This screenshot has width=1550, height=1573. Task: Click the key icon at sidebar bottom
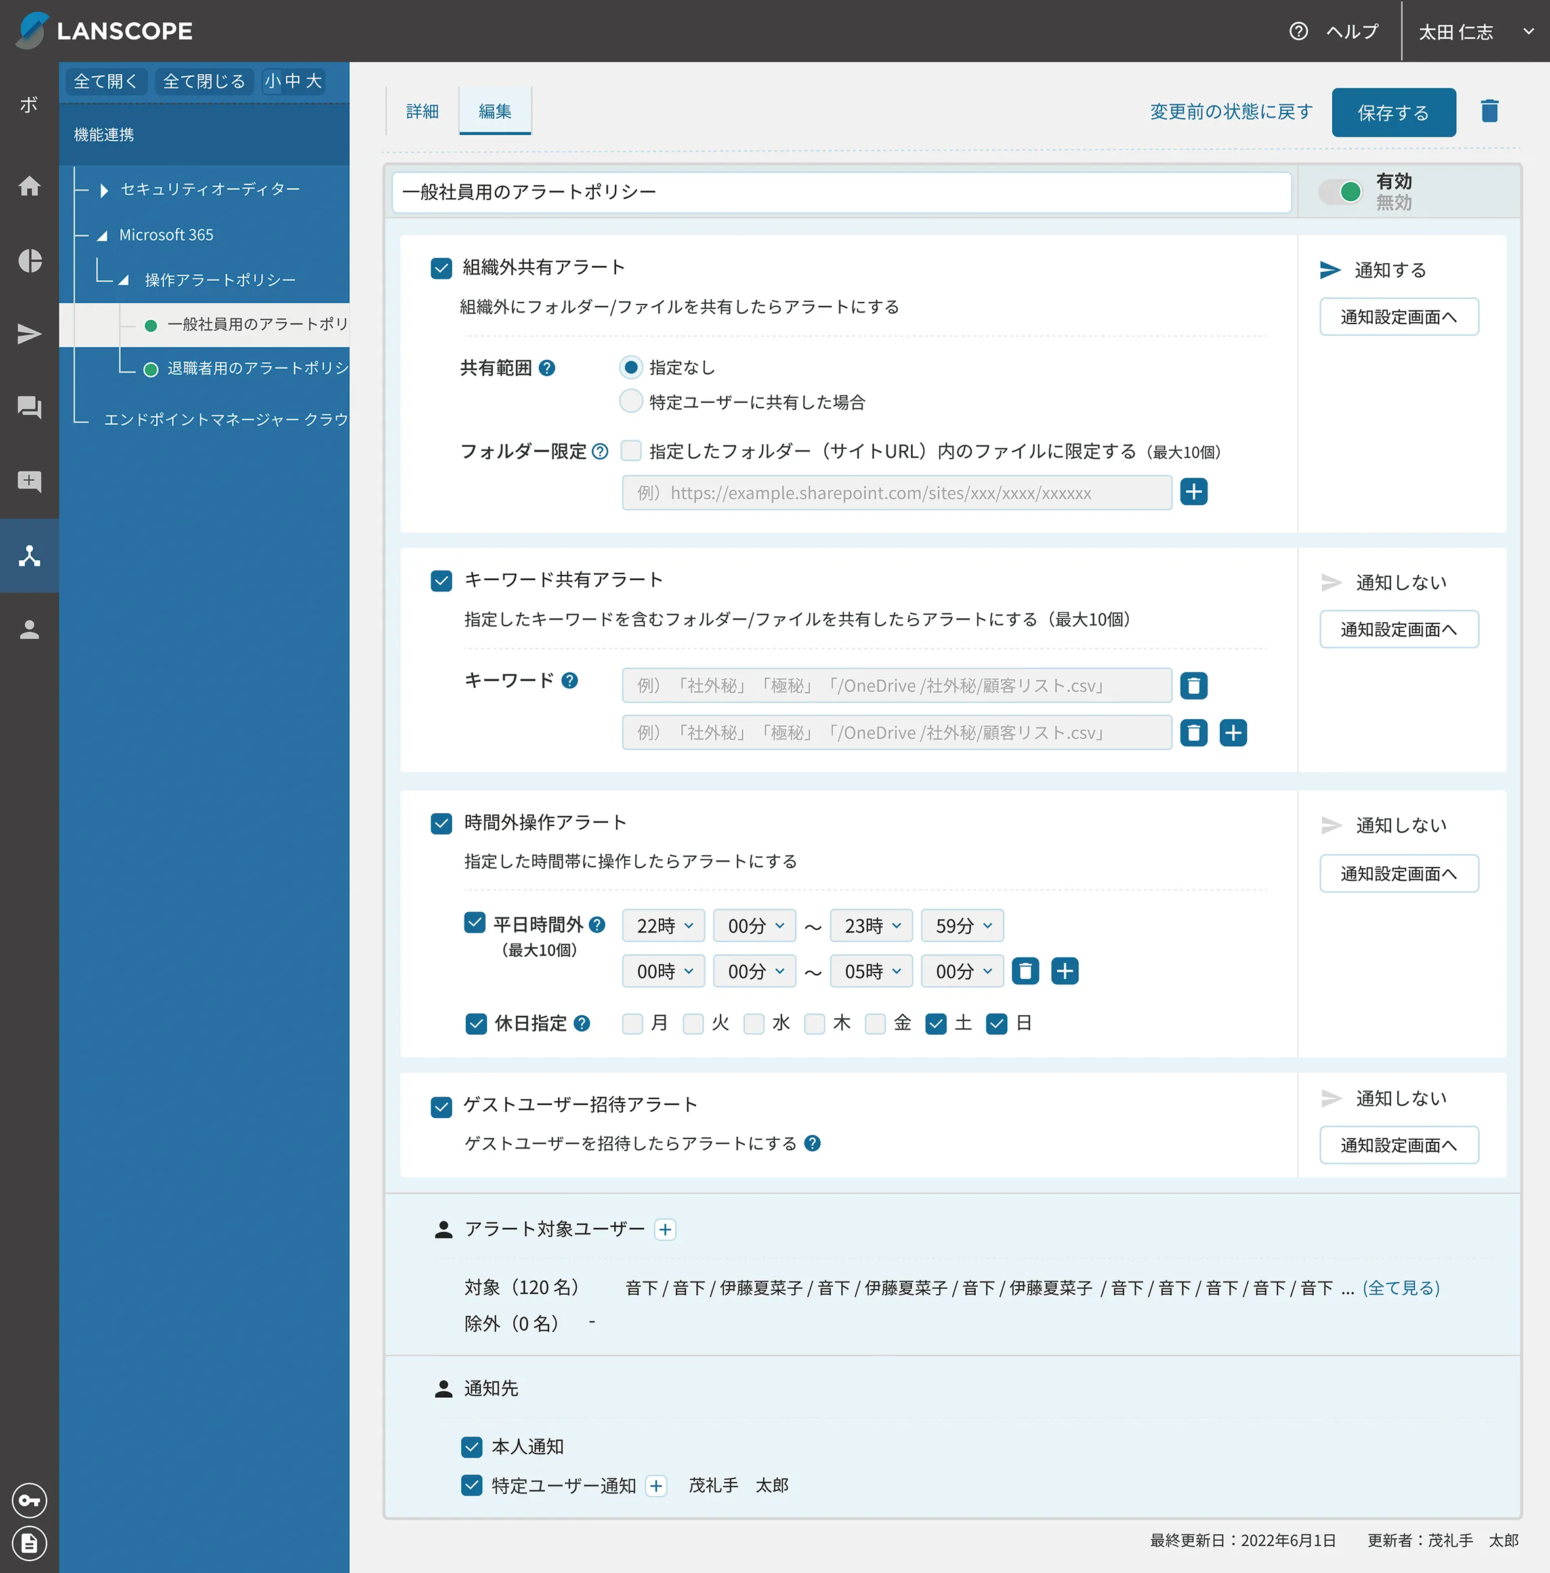tap(30, 1501)
